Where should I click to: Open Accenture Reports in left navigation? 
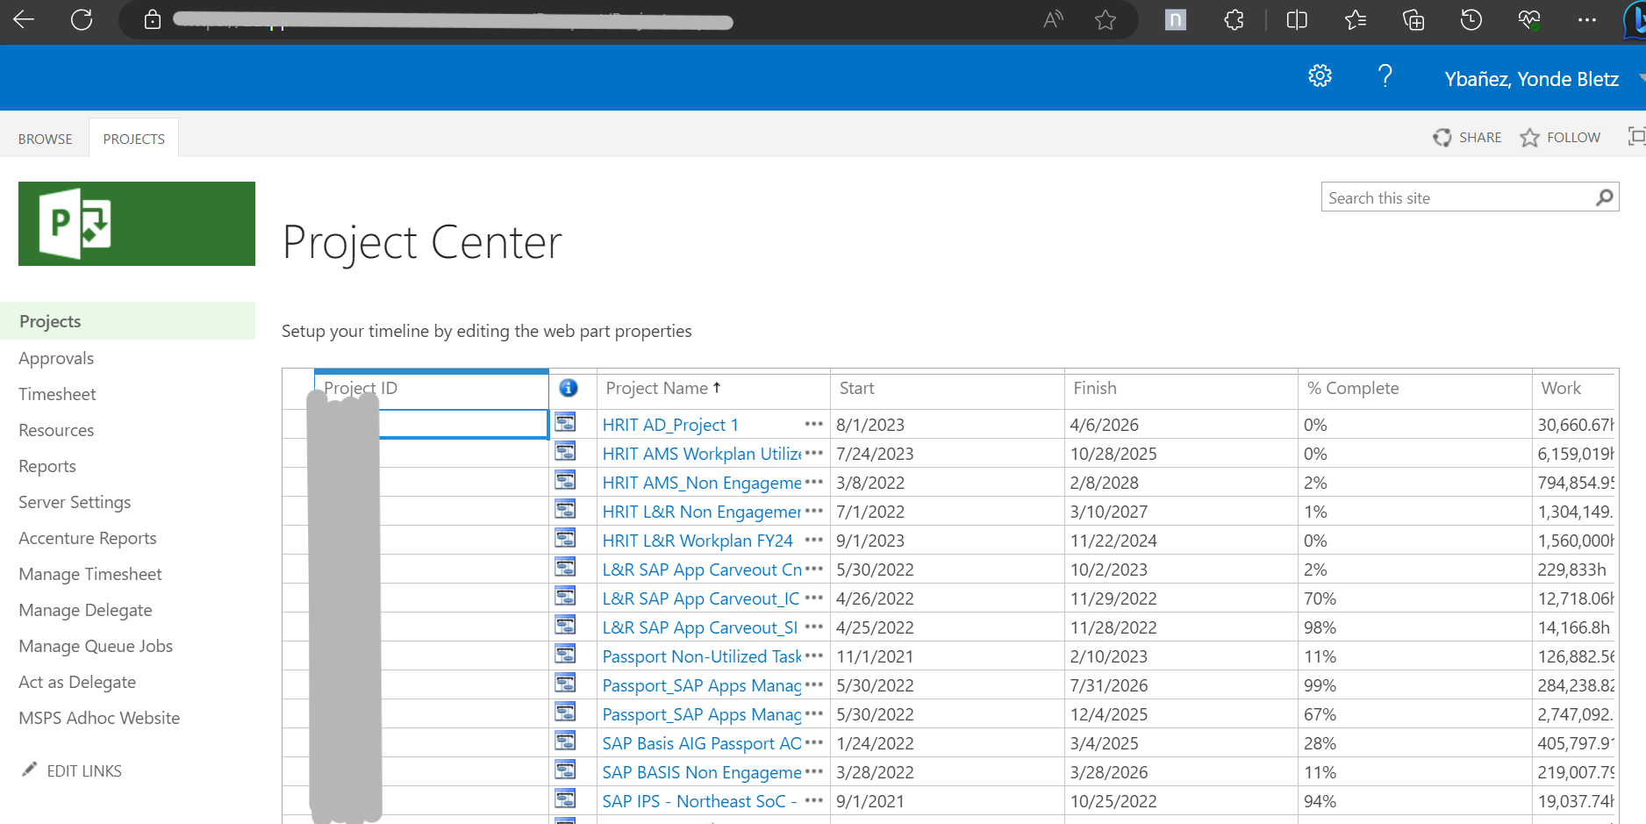(x=88, y=538)
